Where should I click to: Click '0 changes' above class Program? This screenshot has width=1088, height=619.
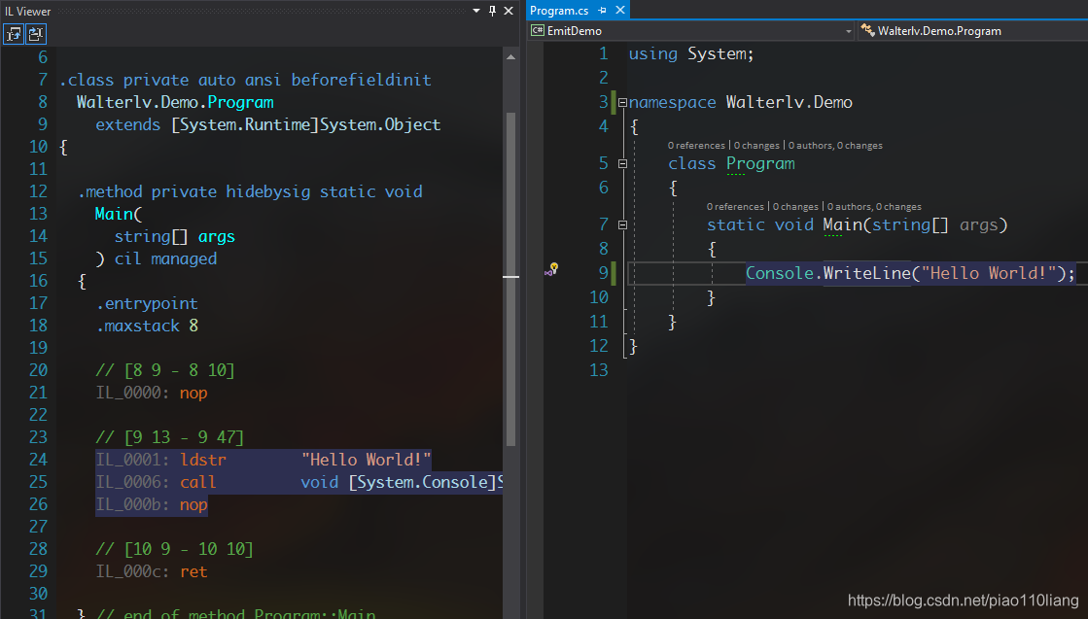click(x=756, y=146)
